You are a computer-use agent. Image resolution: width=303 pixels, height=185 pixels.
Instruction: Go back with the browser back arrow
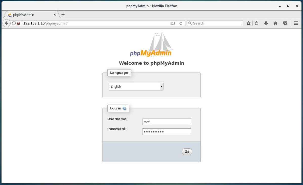tap(7, 23)
